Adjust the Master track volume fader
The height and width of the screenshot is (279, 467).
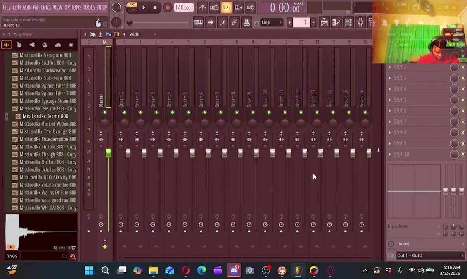108,153
